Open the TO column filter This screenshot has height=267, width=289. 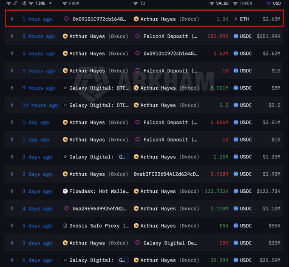pyautogui.click(x=136, y=3)
